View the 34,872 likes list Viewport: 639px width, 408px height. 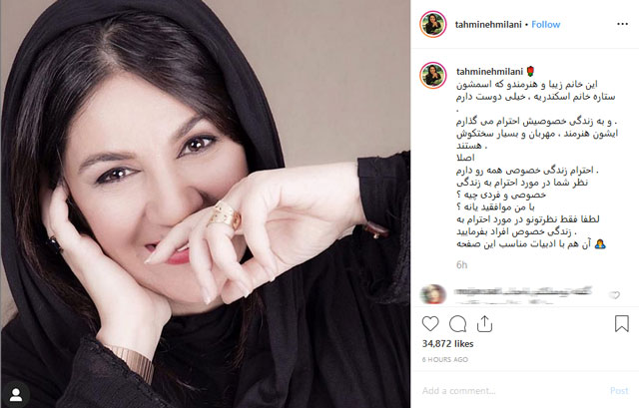(447, 344)
